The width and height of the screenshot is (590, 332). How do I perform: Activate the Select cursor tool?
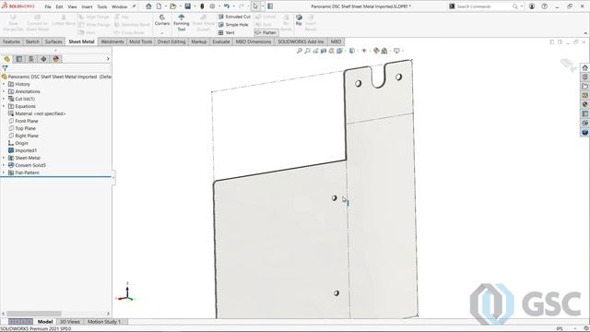[x=255, y=6]
